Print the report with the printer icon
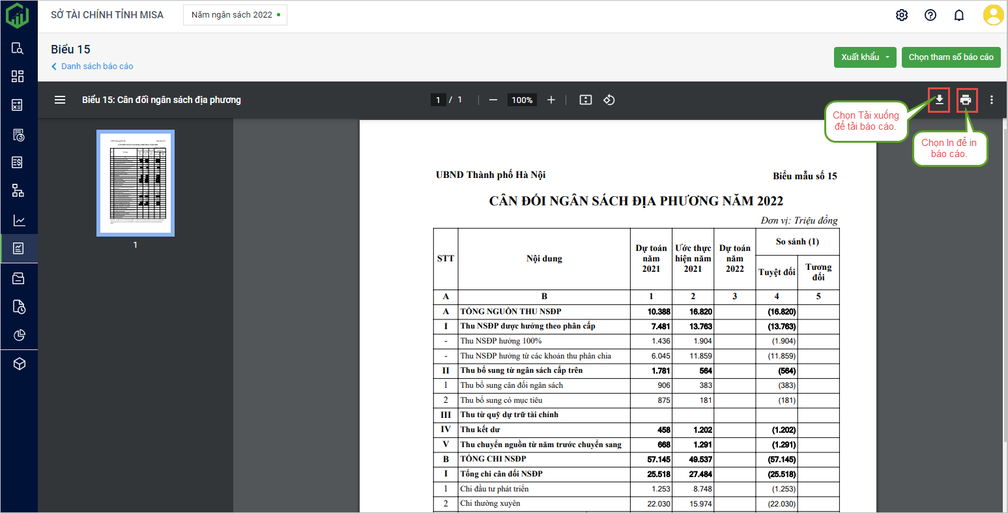 (x=966, y=100)
